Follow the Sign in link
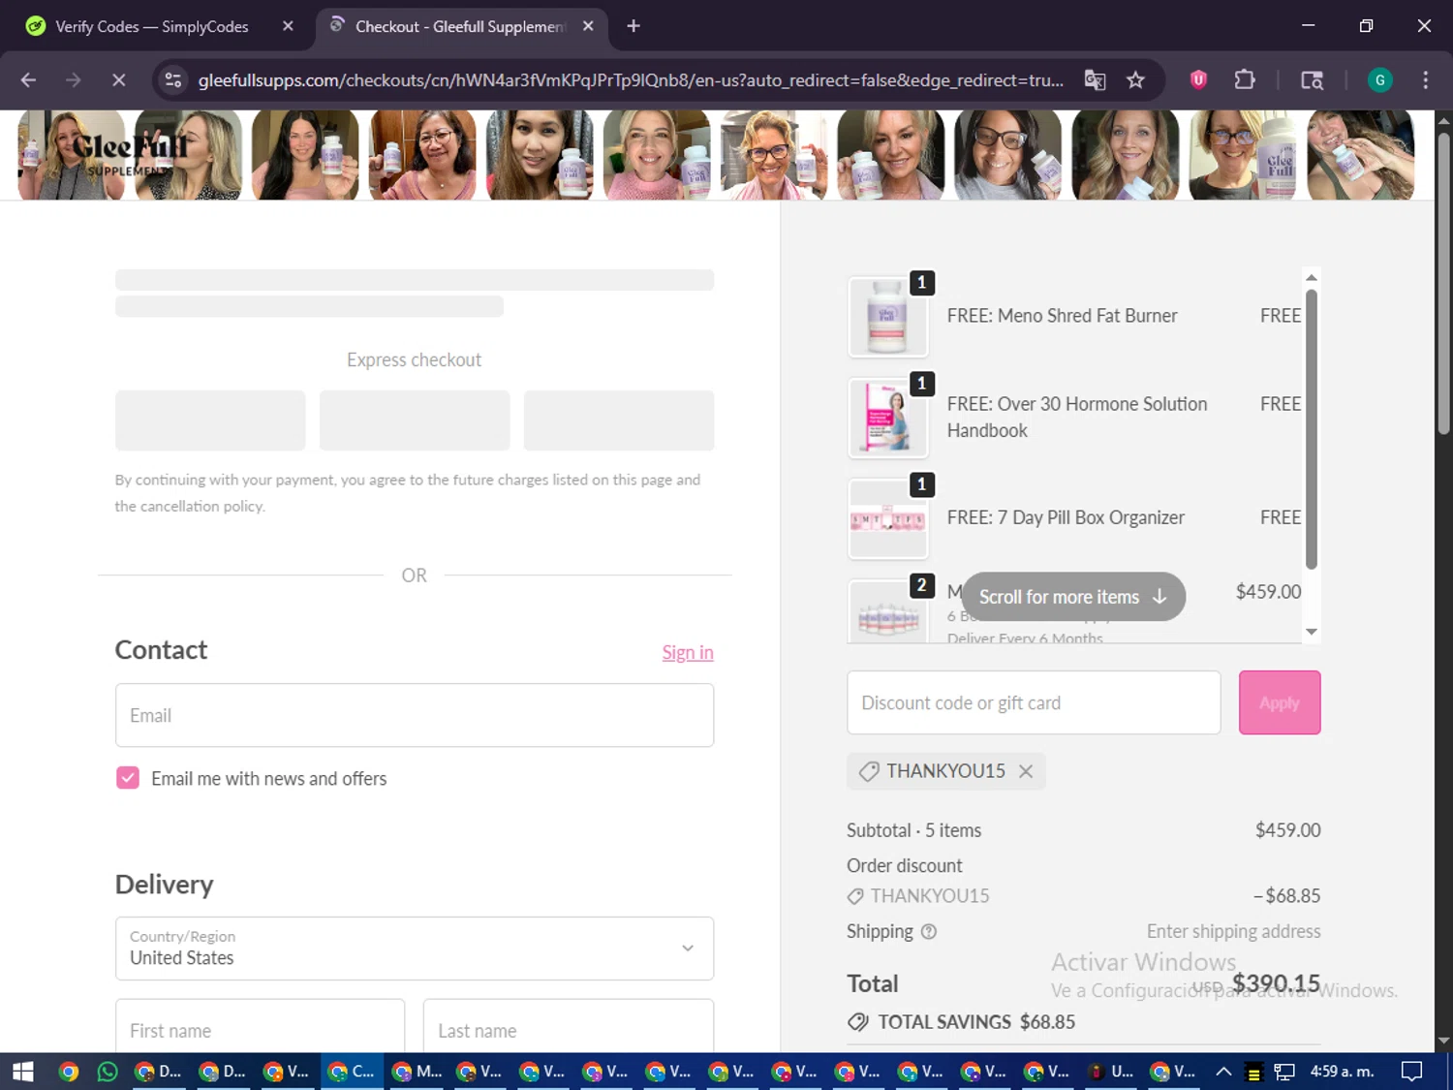The image size is (1453, 1090). pos(688,653)
